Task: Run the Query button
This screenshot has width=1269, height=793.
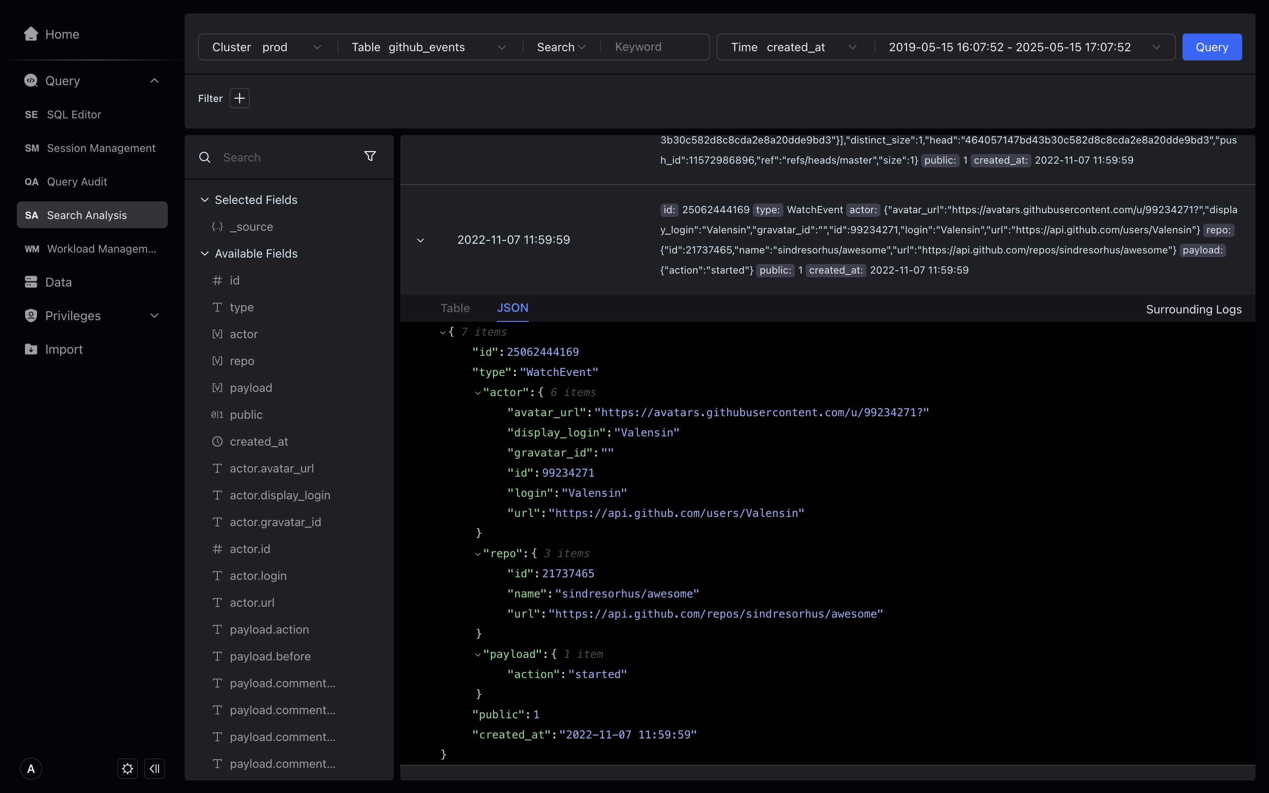Action: 1212,47
